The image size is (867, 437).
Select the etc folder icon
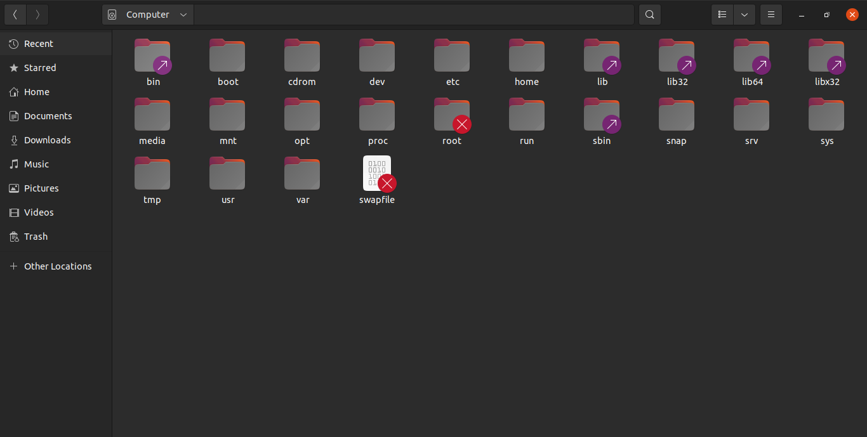[452, 56]
